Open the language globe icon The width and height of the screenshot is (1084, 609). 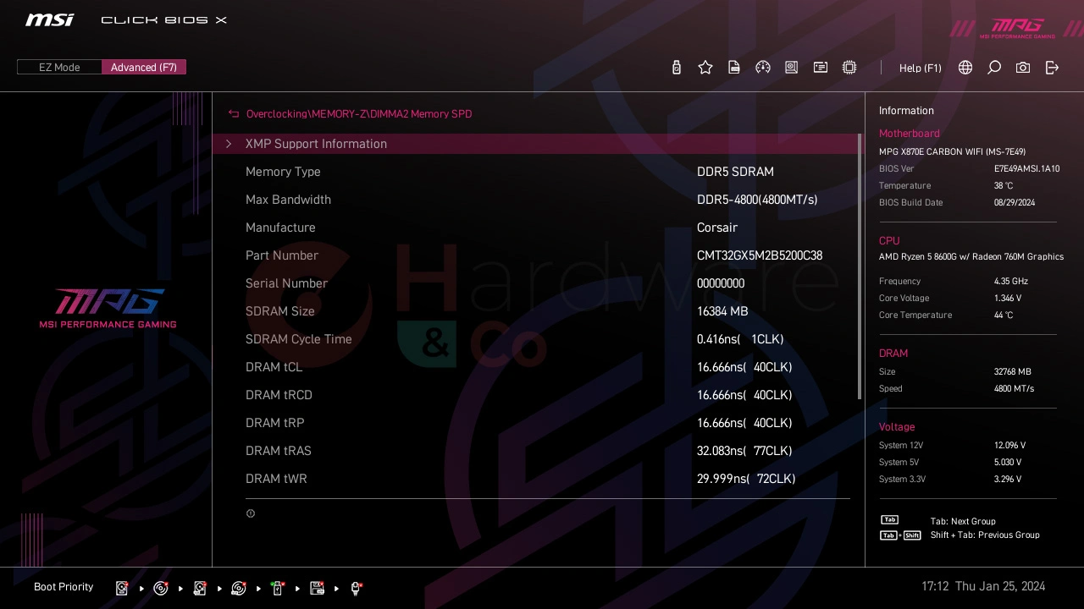point(965,68)
